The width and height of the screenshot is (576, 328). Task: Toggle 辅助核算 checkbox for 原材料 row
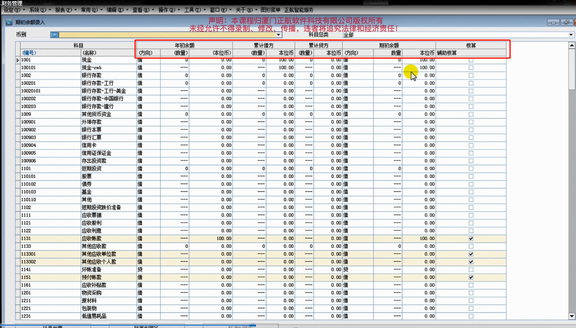click(471, 301)
